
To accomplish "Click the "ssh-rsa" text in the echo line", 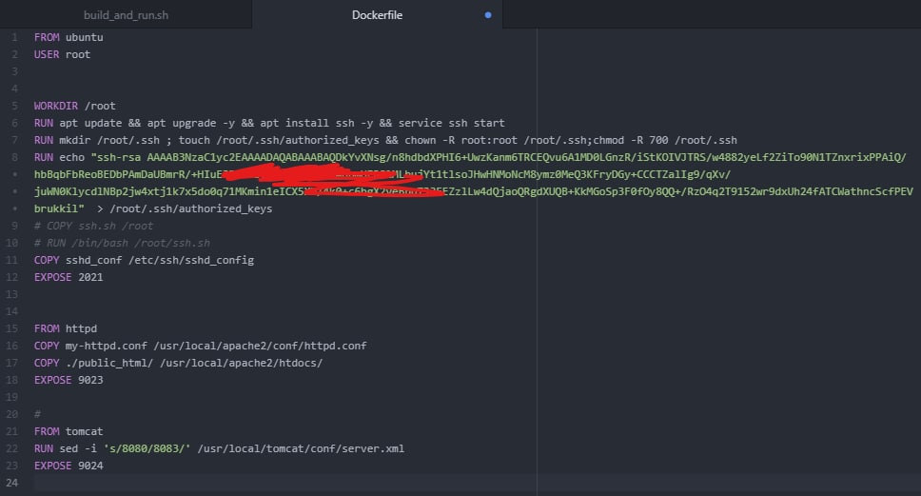I will coord(119,157).
